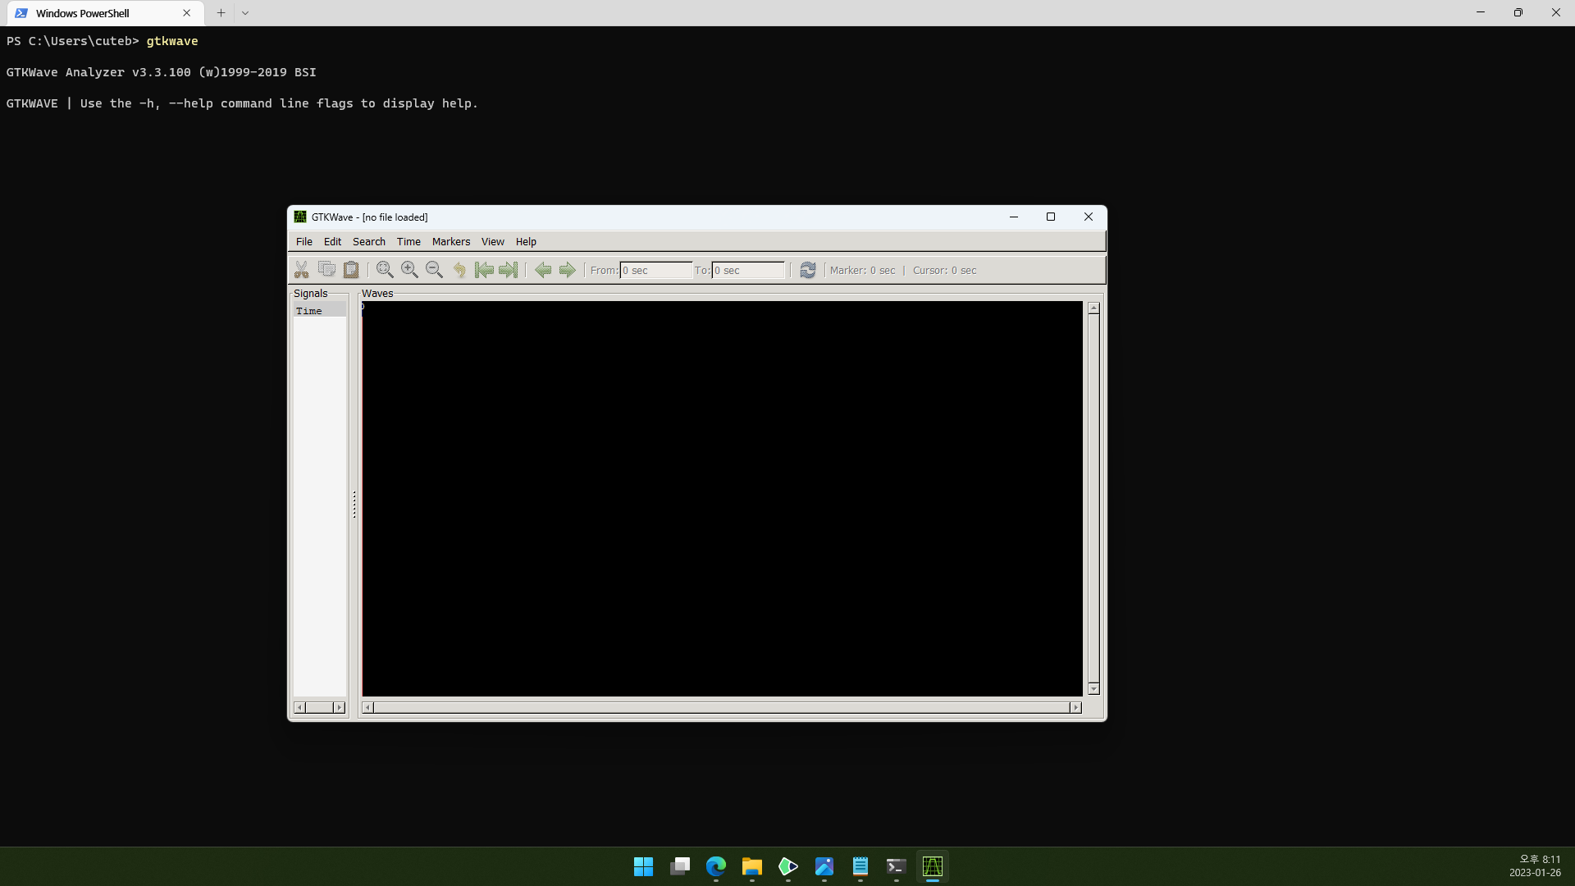The image size is (1575, 886).
Task: Click the Paste clipboard icon in GTKWave
Action: pyautogui.click(x=351, y=270)
